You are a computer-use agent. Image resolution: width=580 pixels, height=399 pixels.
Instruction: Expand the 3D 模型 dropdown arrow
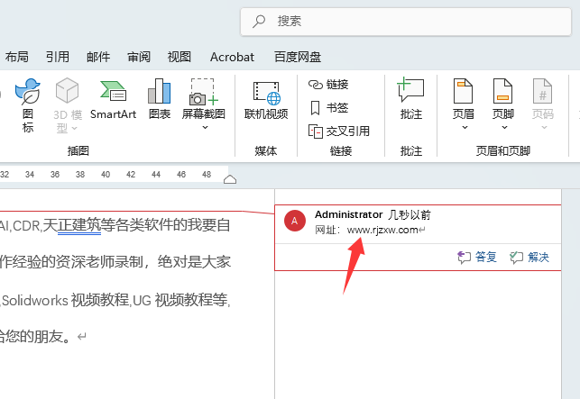[74, 128]
